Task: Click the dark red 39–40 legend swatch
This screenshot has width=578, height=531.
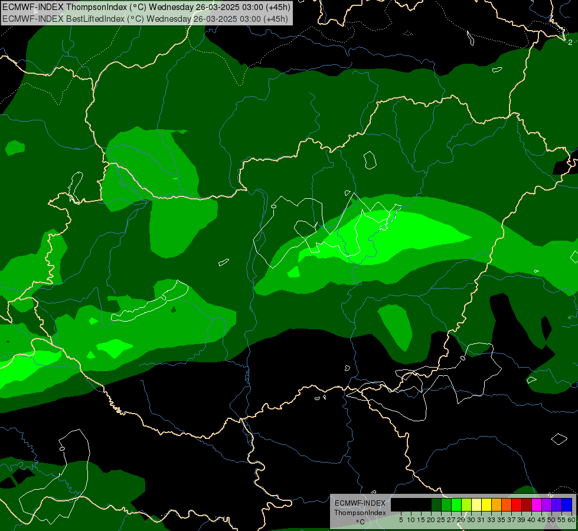Action: 527,504
